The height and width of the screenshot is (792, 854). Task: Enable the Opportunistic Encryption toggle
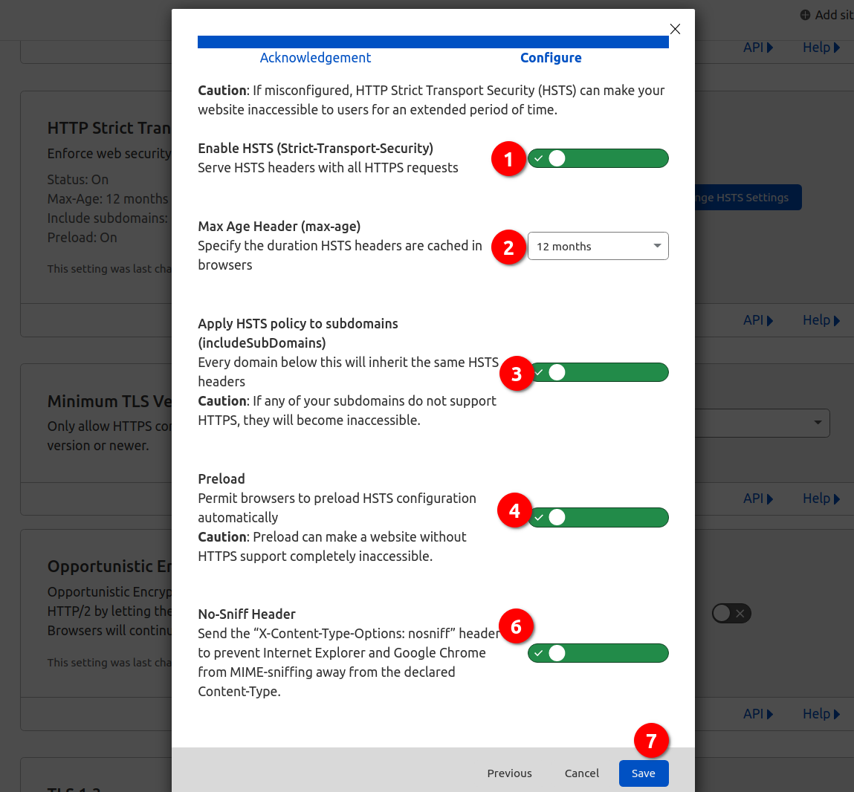pos(731,613)
